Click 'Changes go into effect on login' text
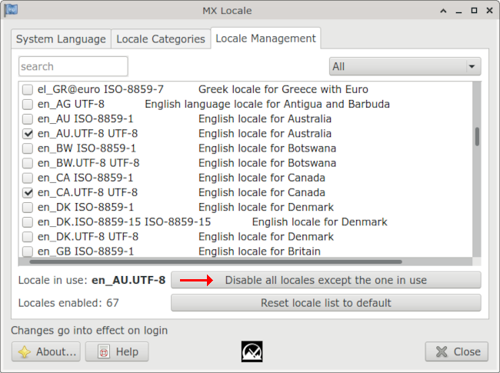Screen dimensions: 500x373 pyautogui.click(x=89, y=331)
